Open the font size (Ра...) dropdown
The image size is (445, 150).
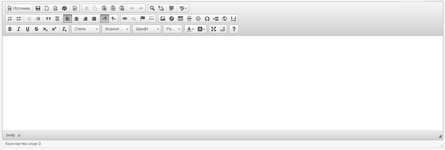click(x=173, y=29)
